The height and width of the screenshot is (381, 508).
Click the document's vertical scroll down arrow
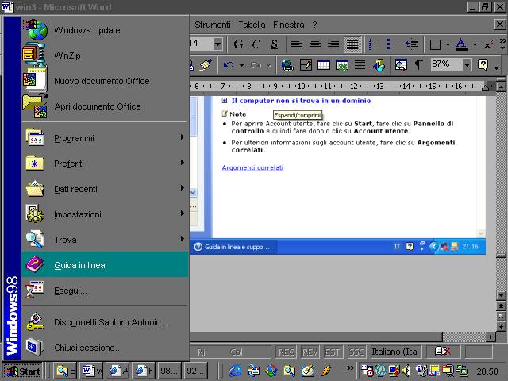pos(501,296)
